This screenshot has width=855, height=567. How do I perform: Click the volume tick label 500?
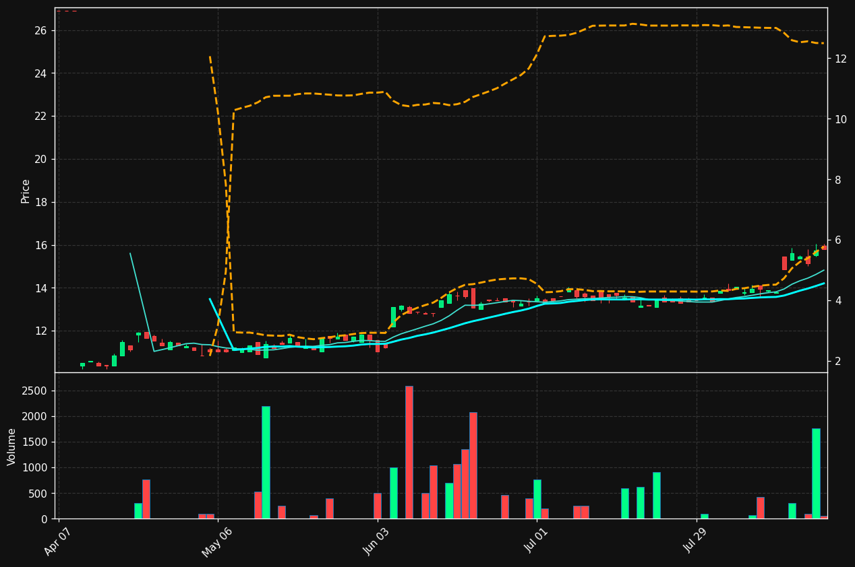[x=38, y=494]
